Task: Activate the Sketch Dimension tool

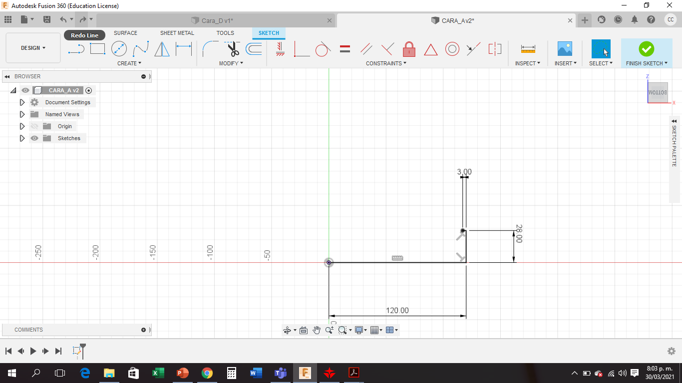Action: (x=184, y=49)
